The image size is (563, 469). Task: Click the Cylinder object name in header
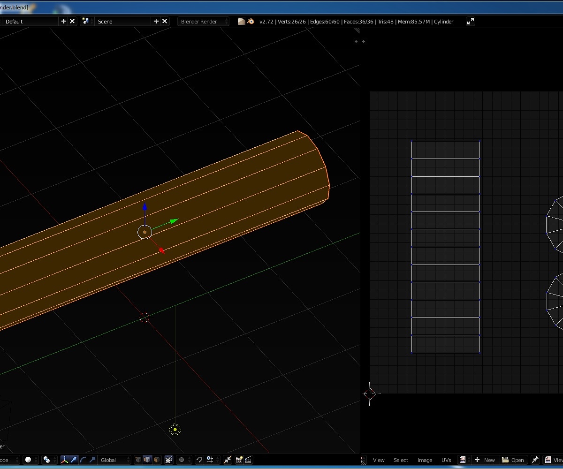tap(444, 22)
